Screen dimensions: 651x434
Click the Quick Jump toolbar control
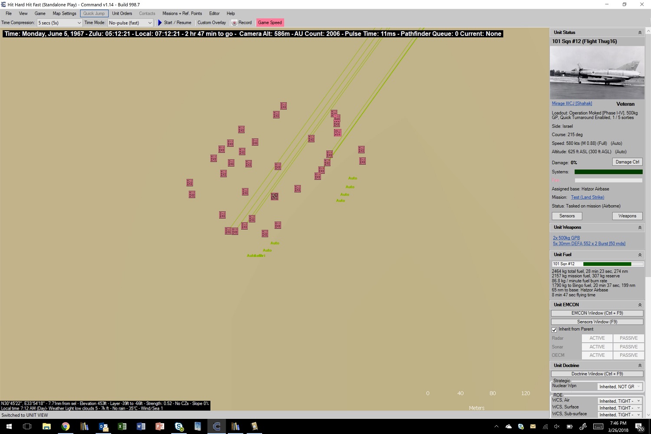(94, 13)
